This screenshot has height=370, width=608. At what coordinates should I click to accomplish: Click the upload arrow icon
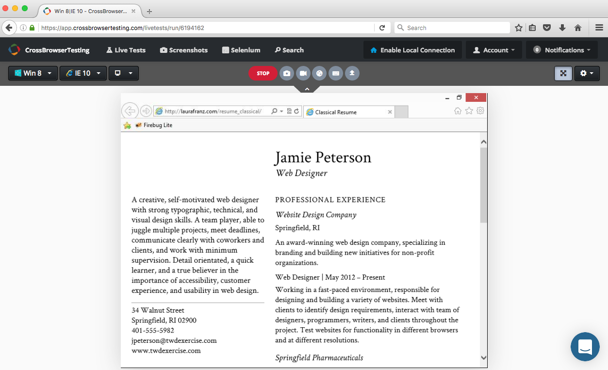click(352, 73)
